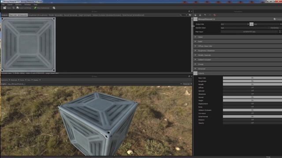
Task: Click the Export as Bitmap toolbar button
Action: 24,8
